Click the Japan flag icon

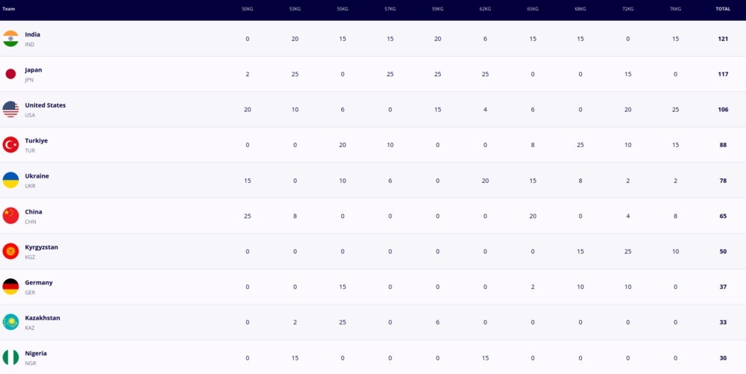[x=10, y=74]
